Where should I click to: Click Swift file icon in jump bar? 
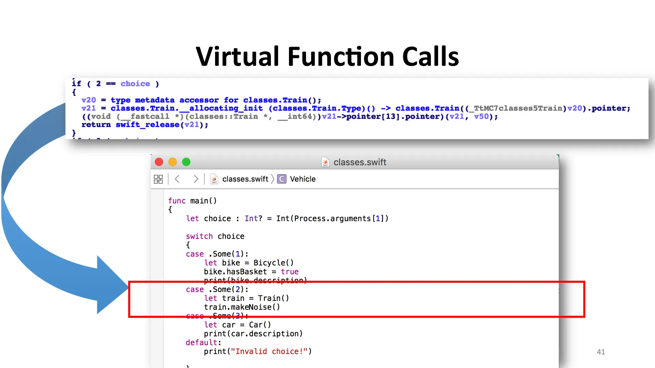(x=214, y=179)
